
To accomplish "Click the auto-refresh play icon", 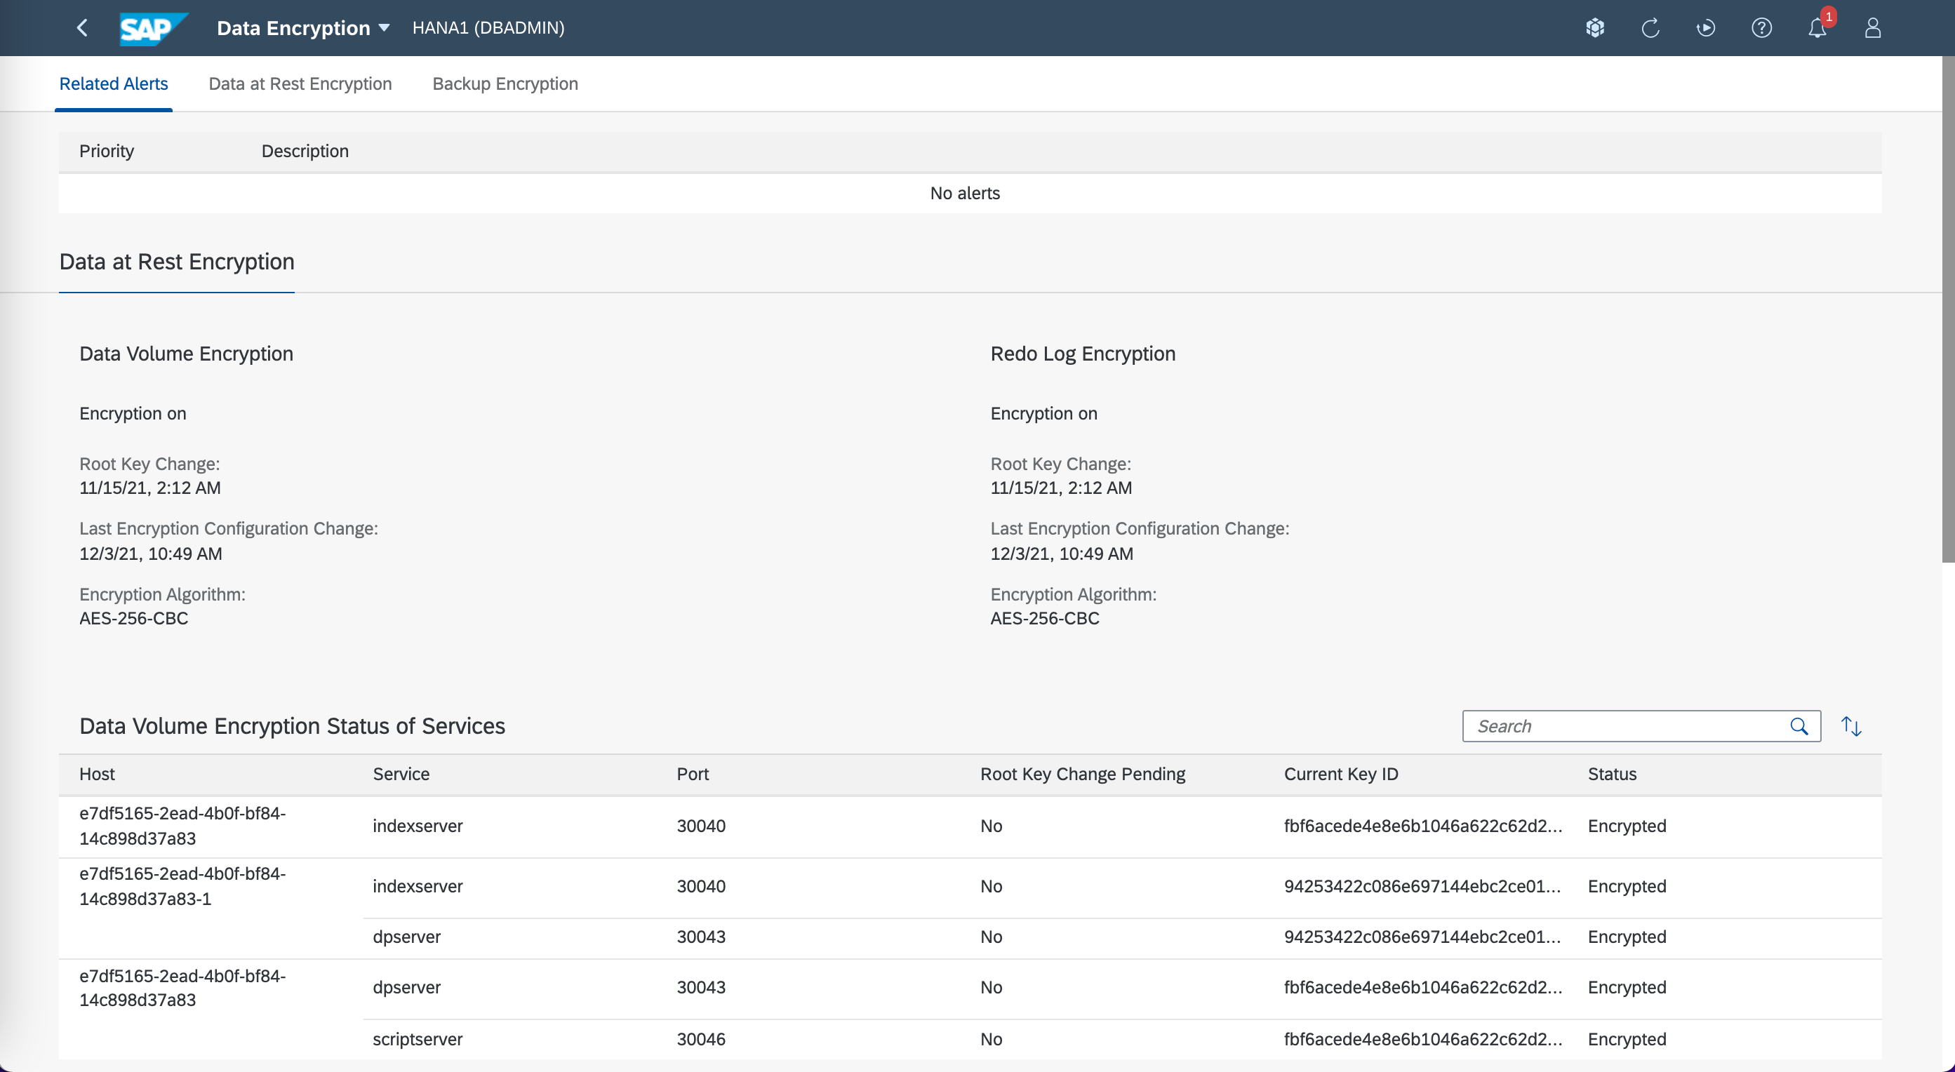I will pyautogui.click(x=1706, y=28).
